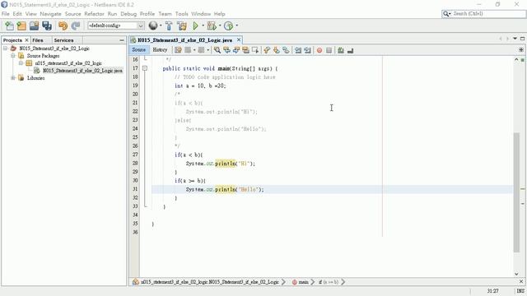Start macro recording with red circle
The width and height of the screenshot is (527, 296).
point(319,50)
